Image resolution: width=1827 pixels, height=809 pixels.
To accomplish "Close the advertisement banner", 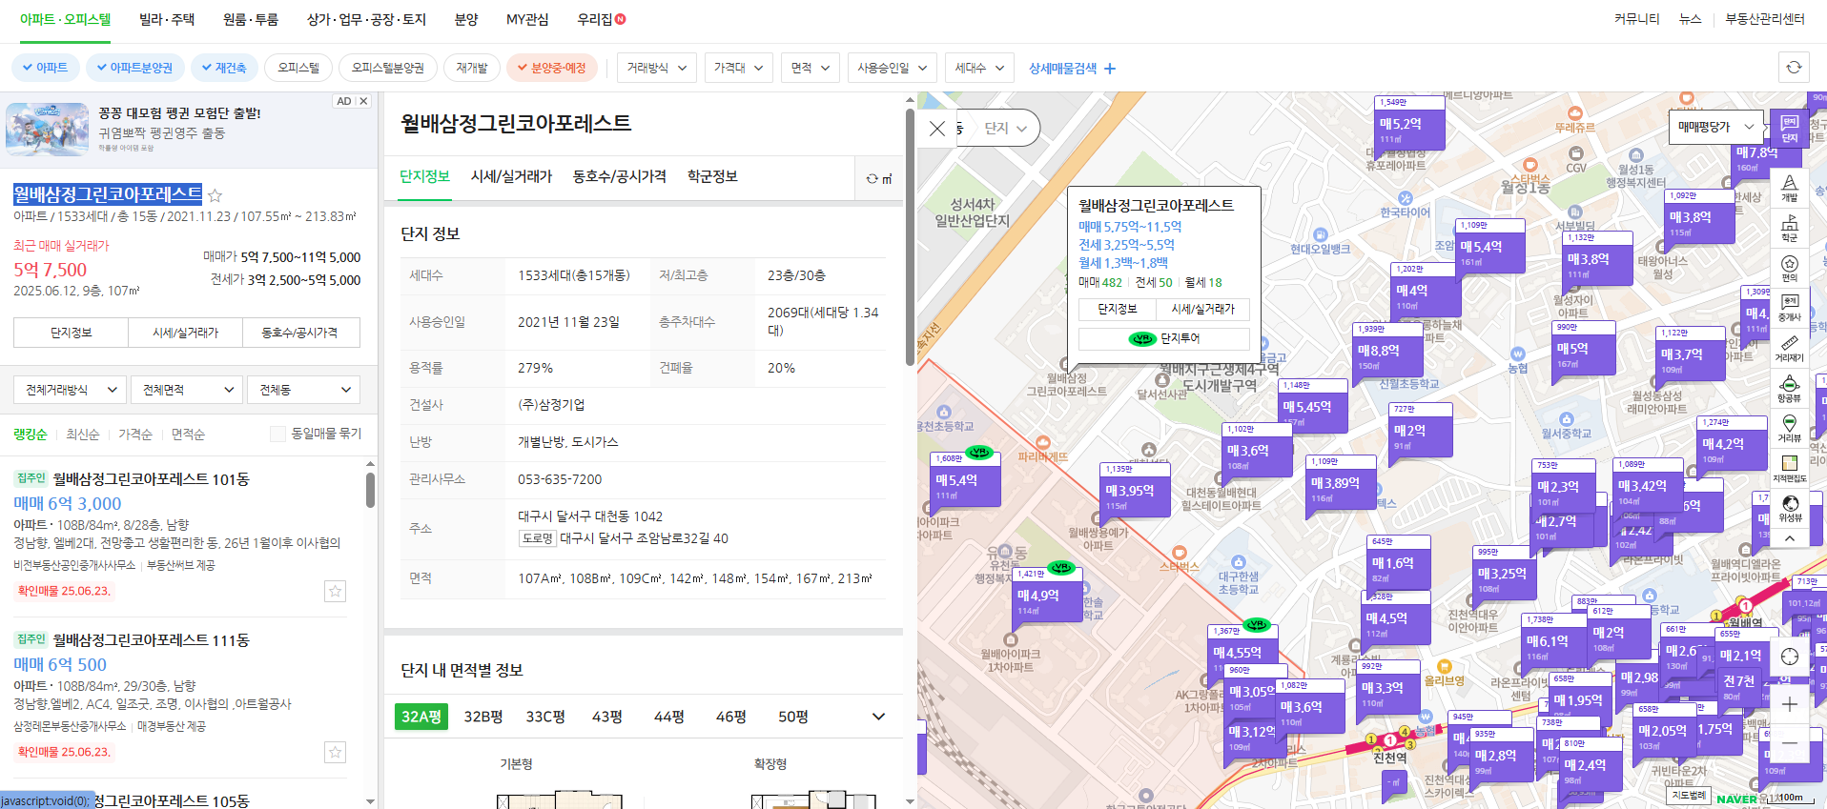I will coord(363,101).
